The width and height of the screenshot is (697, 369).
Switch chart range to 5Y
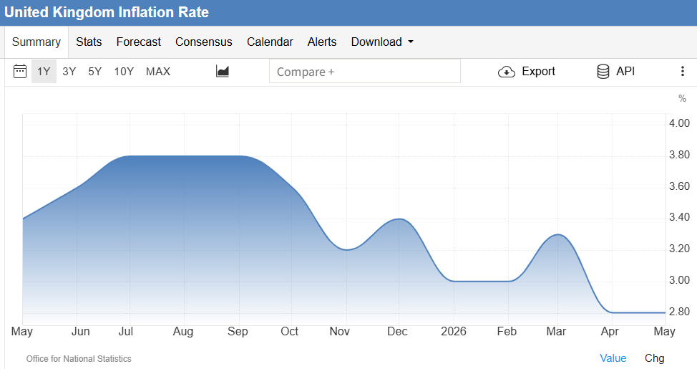click(94, 71)
